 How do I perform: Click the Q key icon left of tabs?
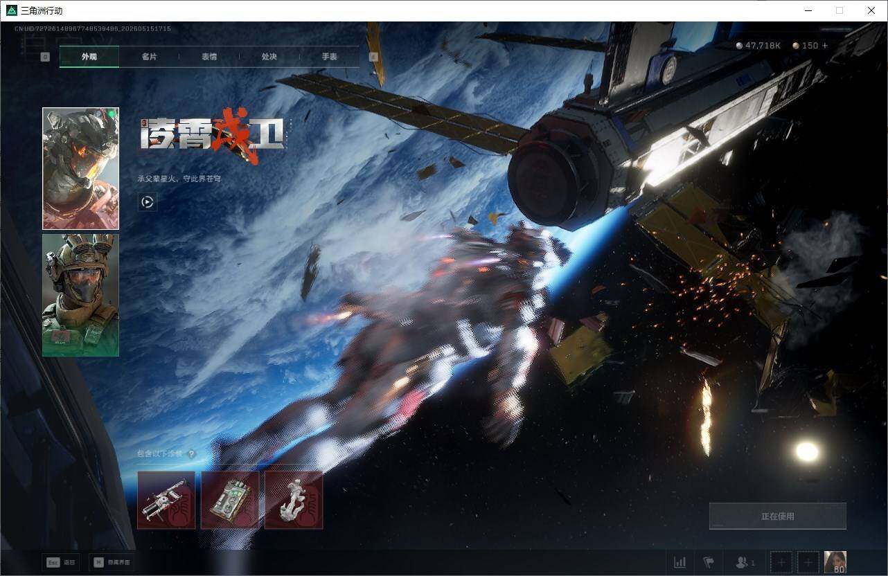(45, 57)
